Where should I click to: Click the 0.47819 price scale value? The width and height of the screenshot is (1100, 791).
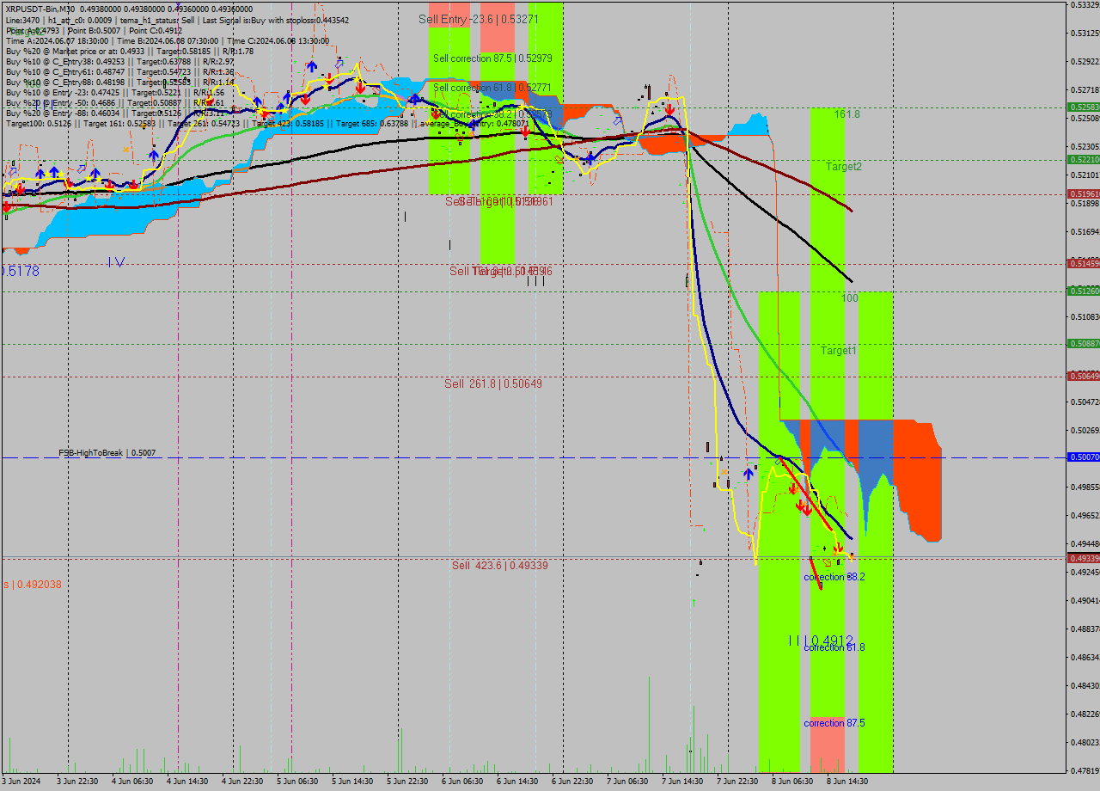click(1085, 771)
